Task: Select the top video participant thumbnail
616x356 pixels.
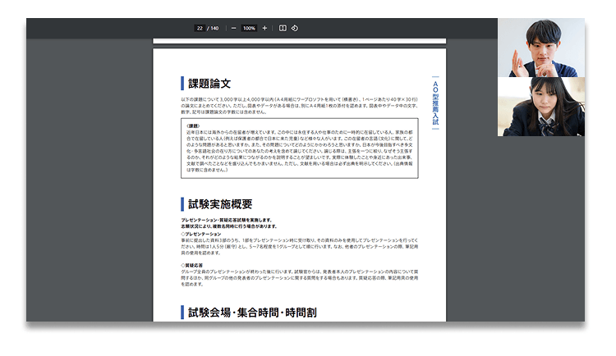Action: (540, 48)
